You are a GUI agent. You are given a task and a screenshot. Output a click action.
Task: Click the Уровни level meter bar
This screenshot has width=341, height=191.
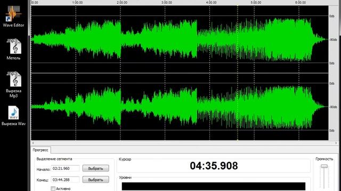click(214, 186)
